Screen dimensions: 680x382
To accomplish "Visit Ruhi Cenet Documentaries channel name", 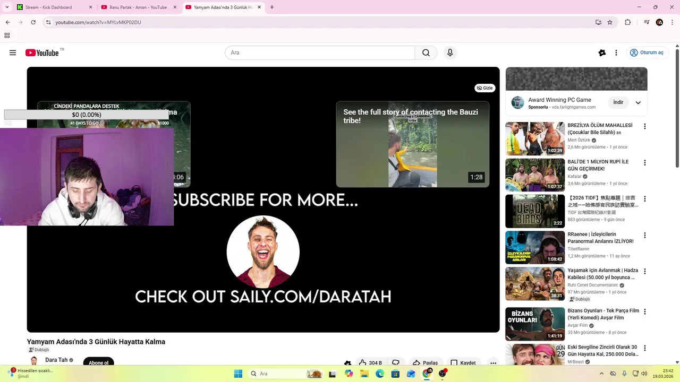I will pyautogui.click(x=592, y=285).
